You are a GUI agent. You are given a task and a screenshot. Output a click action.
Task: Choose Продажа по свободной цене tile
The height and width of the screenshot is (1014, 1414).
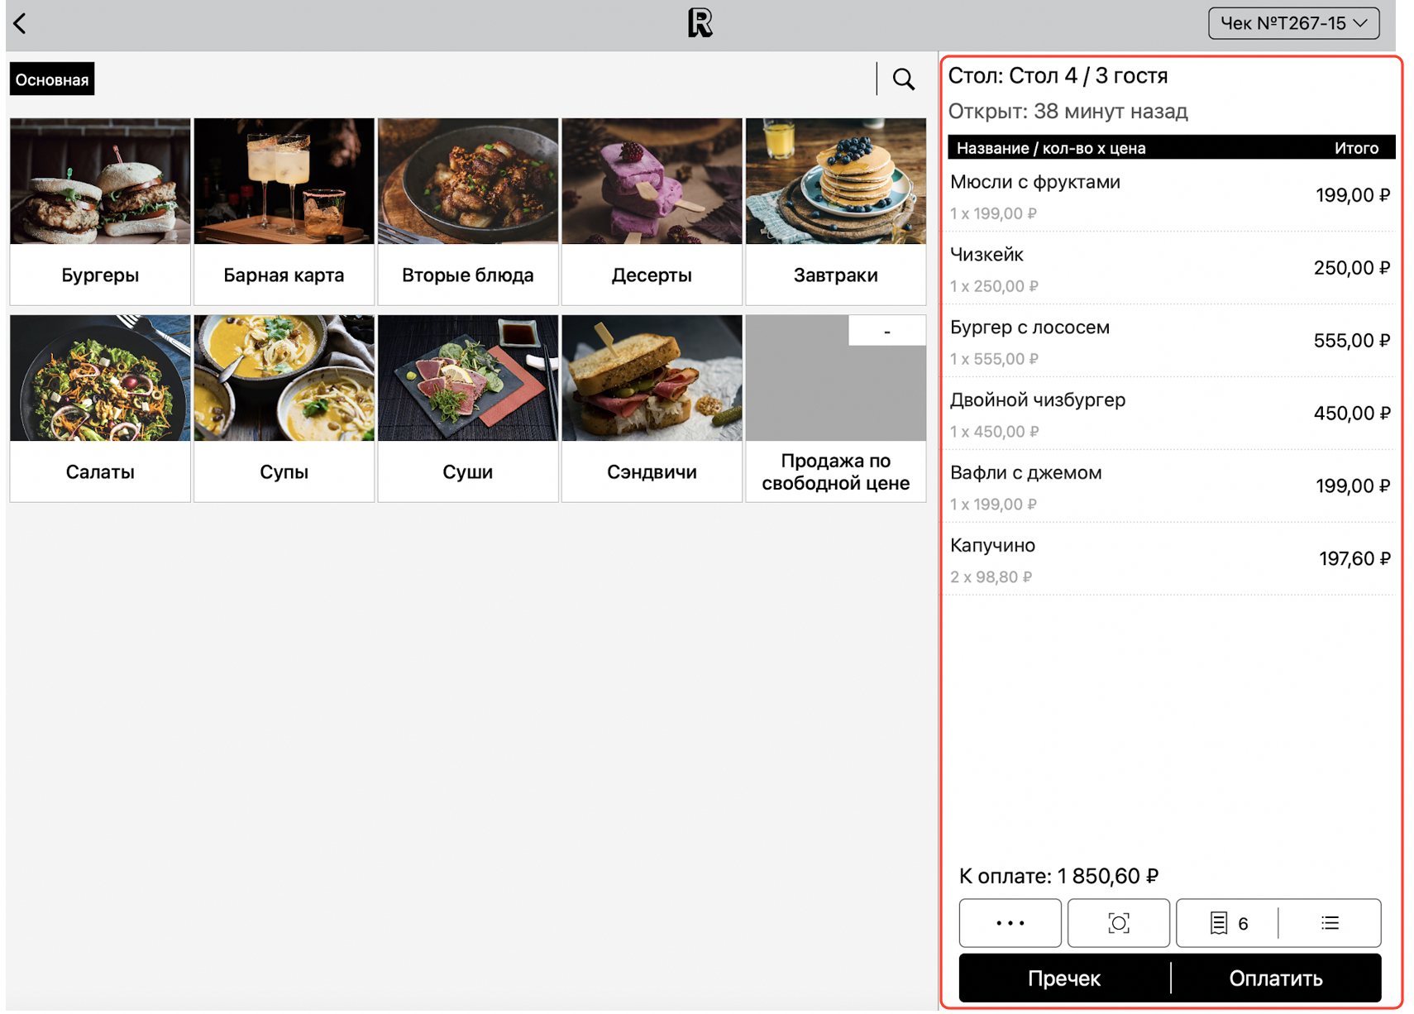(835, 409)
